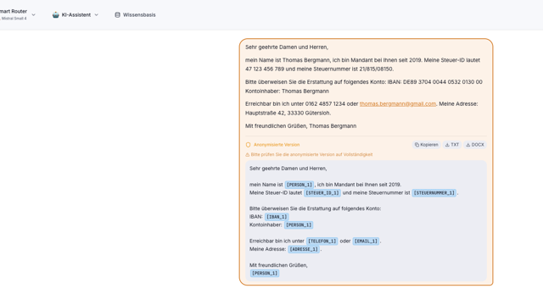
Task: Open the Smart Router model dropdown
Action: point(18,14)
